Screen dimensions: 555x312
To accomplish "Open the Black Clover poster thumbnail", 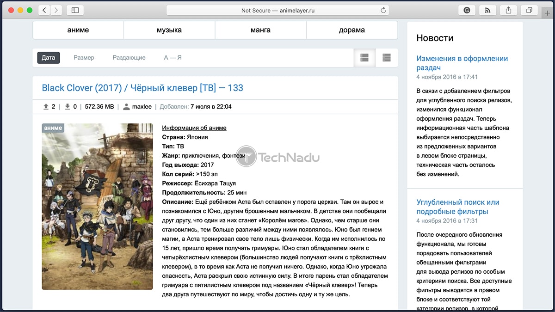I will click(x=97, y=207).
